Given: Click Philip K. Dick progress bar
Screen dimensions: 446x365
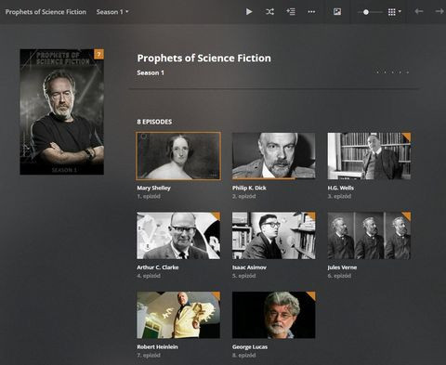Looking at the screenshot, I should (274, 178).
